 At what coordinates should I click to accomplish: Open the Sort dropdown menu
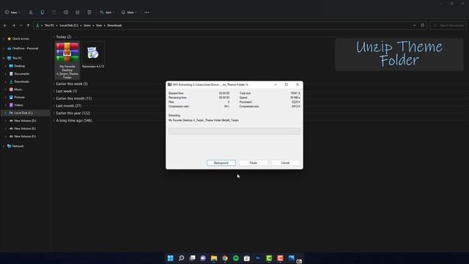pyautogui.click(x=107, y=12)
